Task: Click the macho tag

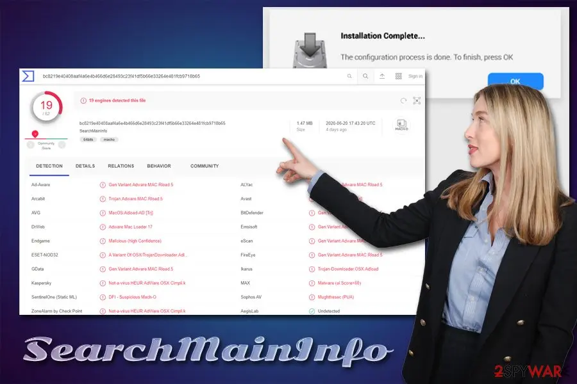Action: coord(109,140)
